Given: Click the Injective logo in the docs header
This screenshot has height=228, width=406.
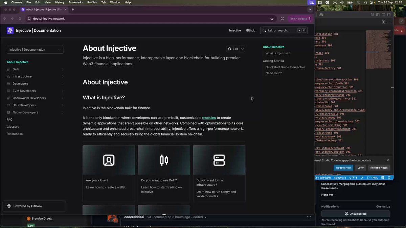Looking at the screenshot, I should point(10,30).
